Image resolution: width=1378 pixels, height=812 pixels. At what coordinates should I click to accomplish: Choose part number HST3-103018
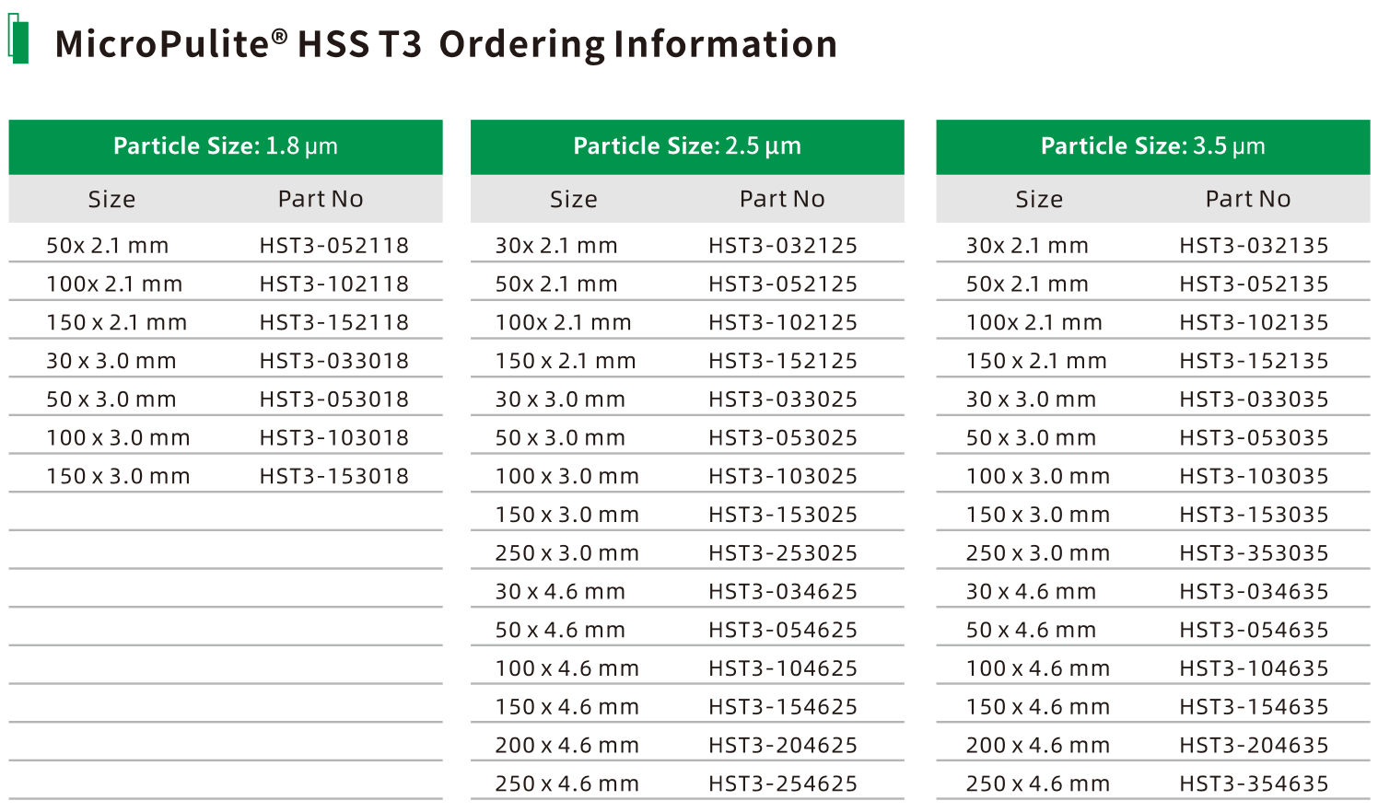[334, 438]
